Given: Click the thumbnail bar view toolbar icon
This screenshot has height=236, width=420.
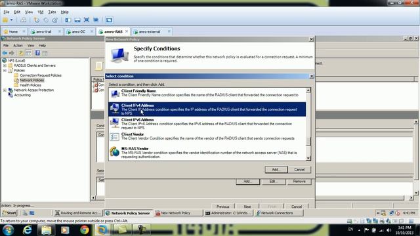Looking at the screenshot, I should 77,20.
